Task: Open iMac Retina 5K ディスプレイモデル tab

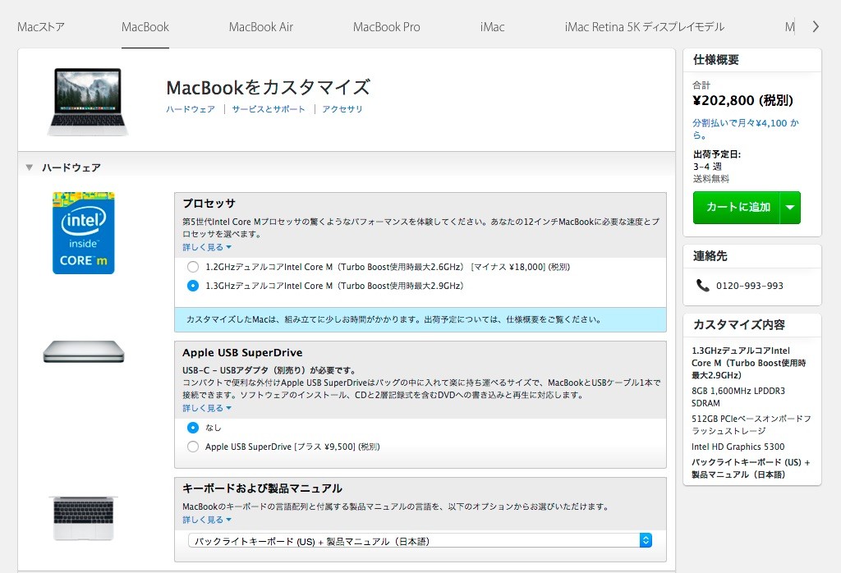Action: click(x=644, y=27)
